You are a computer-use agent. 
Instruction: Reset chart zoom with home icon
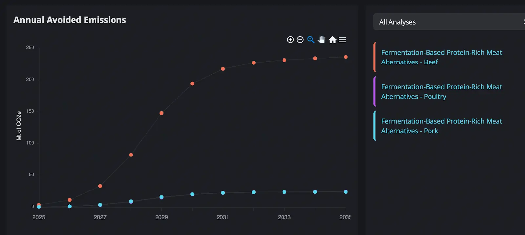pyautogui.click(x=332, y=40)
